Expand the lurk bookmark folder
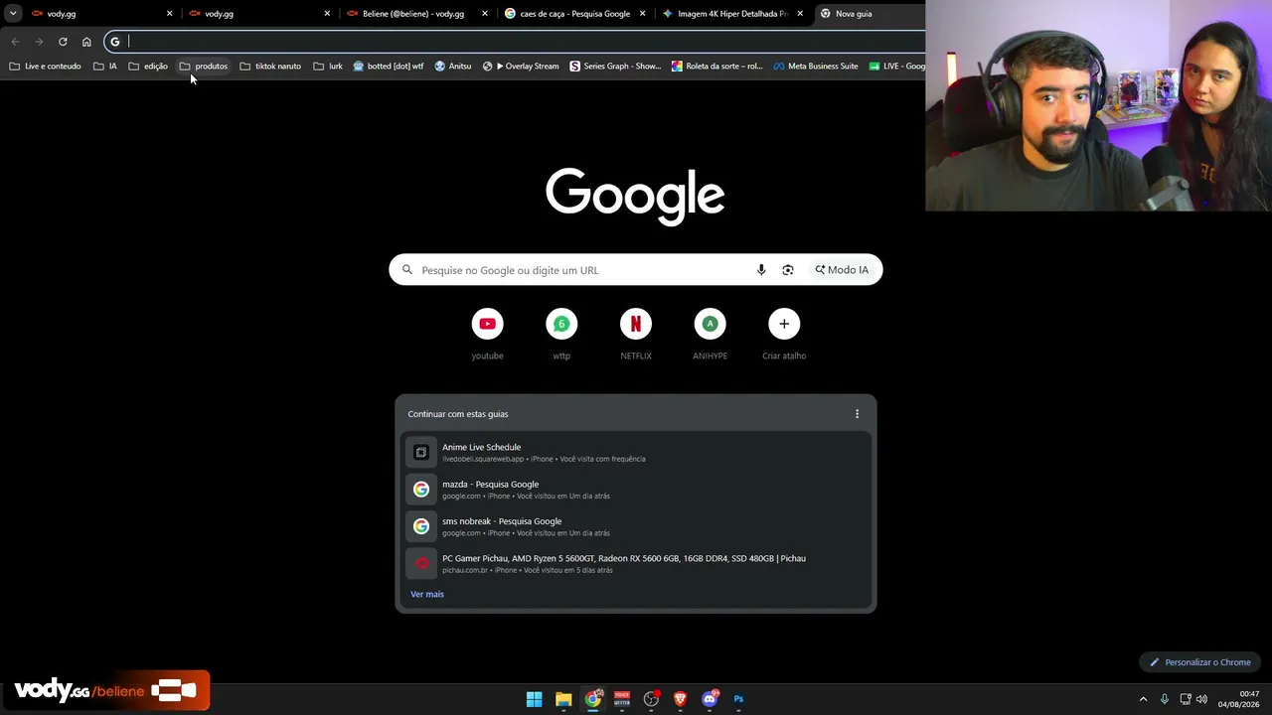1272x715 pixels. coord(328,67)
